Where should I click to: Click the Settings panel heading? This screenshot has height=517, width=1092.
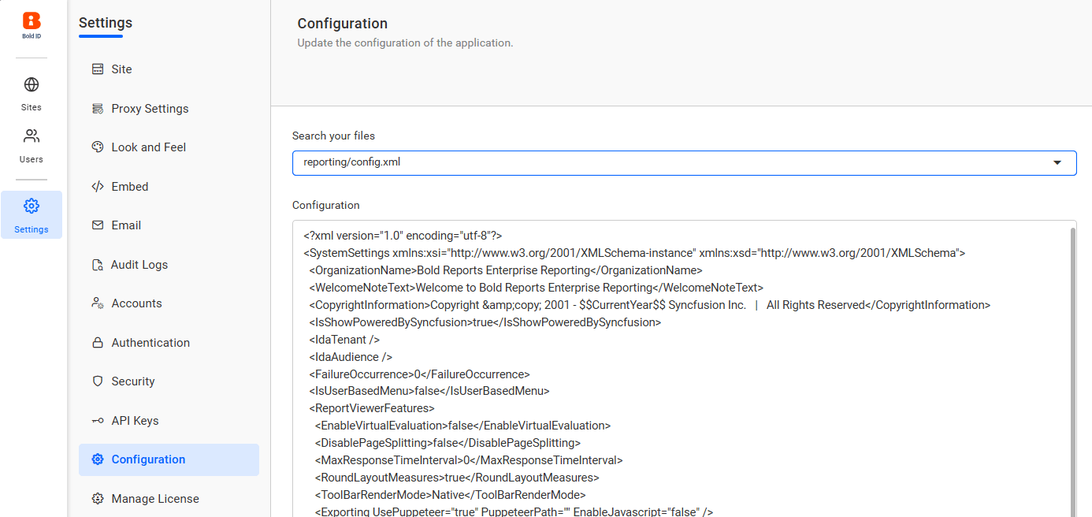click(x=106, y=23)
